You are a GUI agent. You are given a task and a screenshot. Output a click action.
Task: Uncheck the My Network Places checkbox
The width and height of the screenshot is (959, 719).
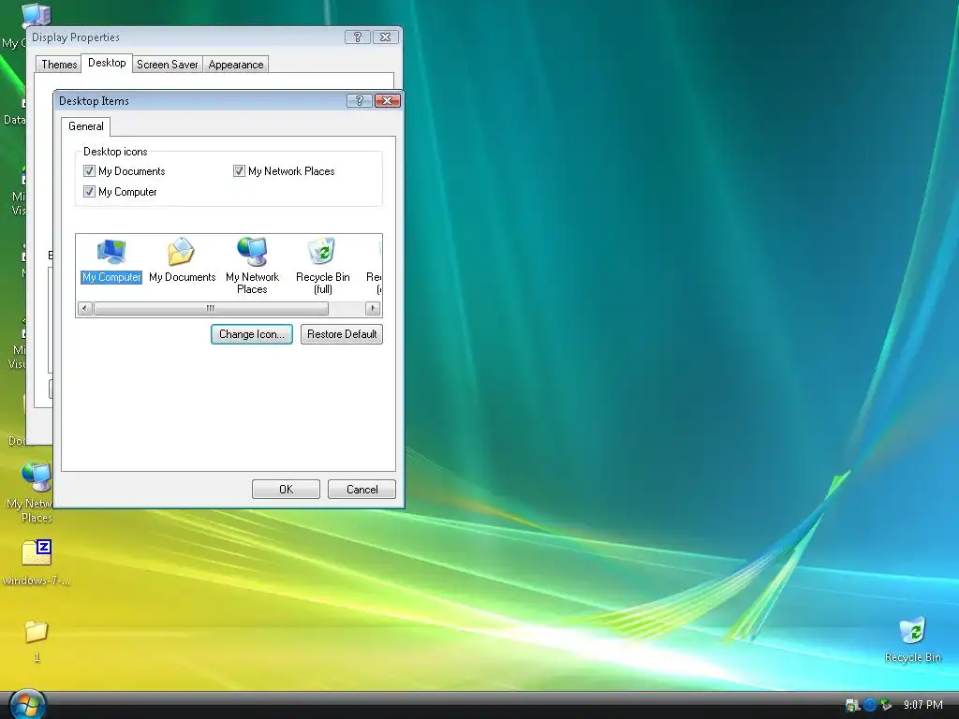pos(239,171)
